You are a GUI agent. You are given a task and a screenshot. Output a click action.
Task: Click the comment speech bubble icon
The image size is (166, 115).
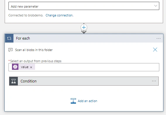tap(11, 50)
